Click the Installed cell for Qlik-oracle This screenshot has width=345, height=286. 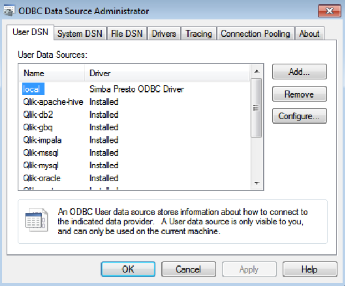(104, 178)
